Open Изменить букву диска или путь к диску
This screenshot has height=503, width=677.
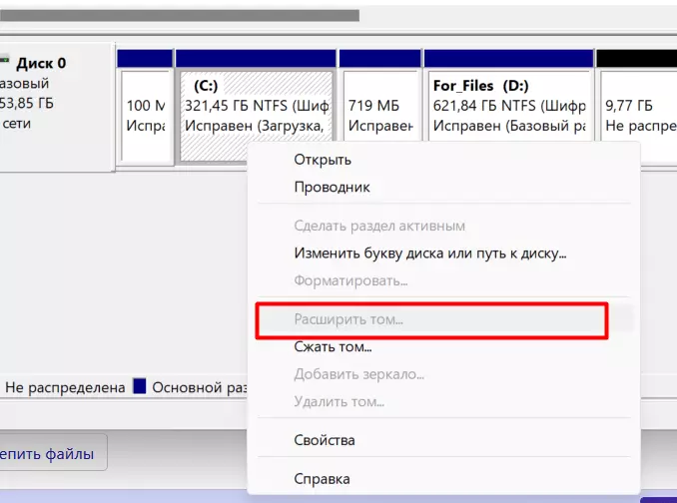coord(430,253)
